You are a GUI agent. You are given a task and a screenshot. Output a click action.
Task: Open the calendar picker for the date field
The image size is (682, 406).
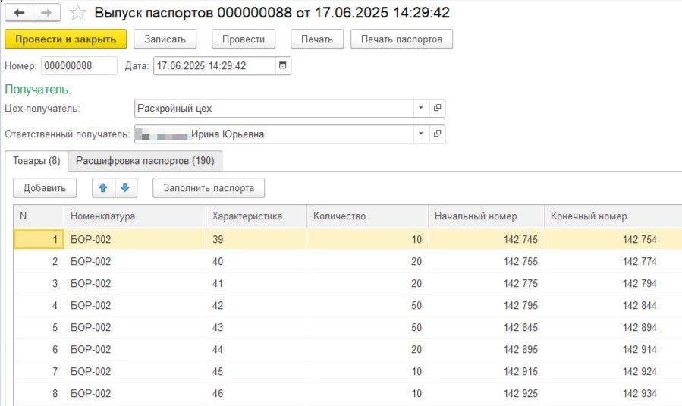pyautogui.click(x=282, y=65)
